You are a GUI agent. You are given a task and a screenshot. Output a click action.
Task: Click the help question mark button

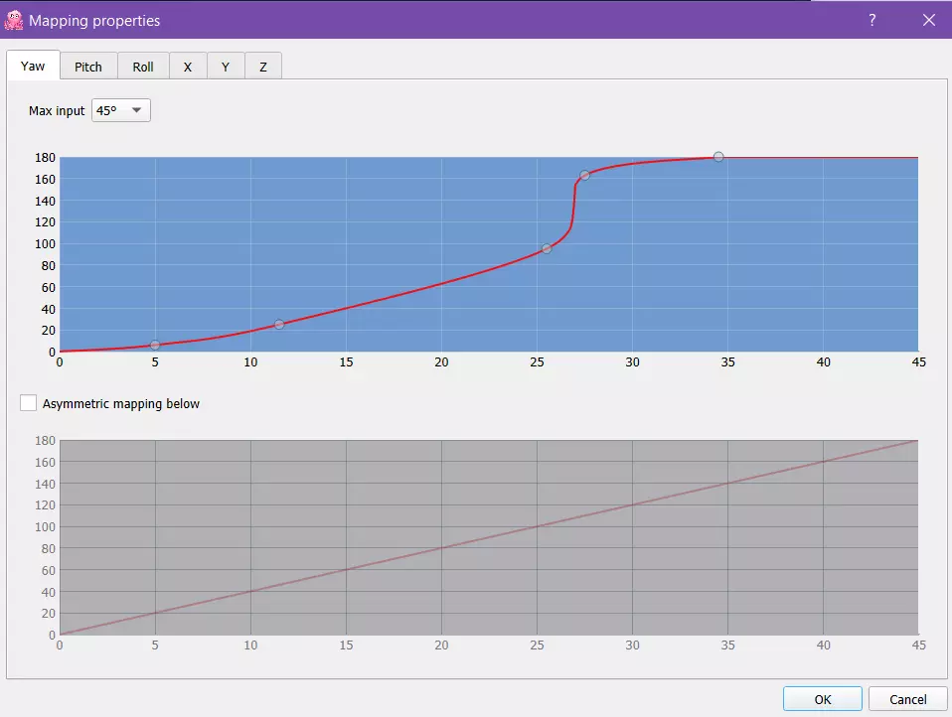[x=872, y=20]
